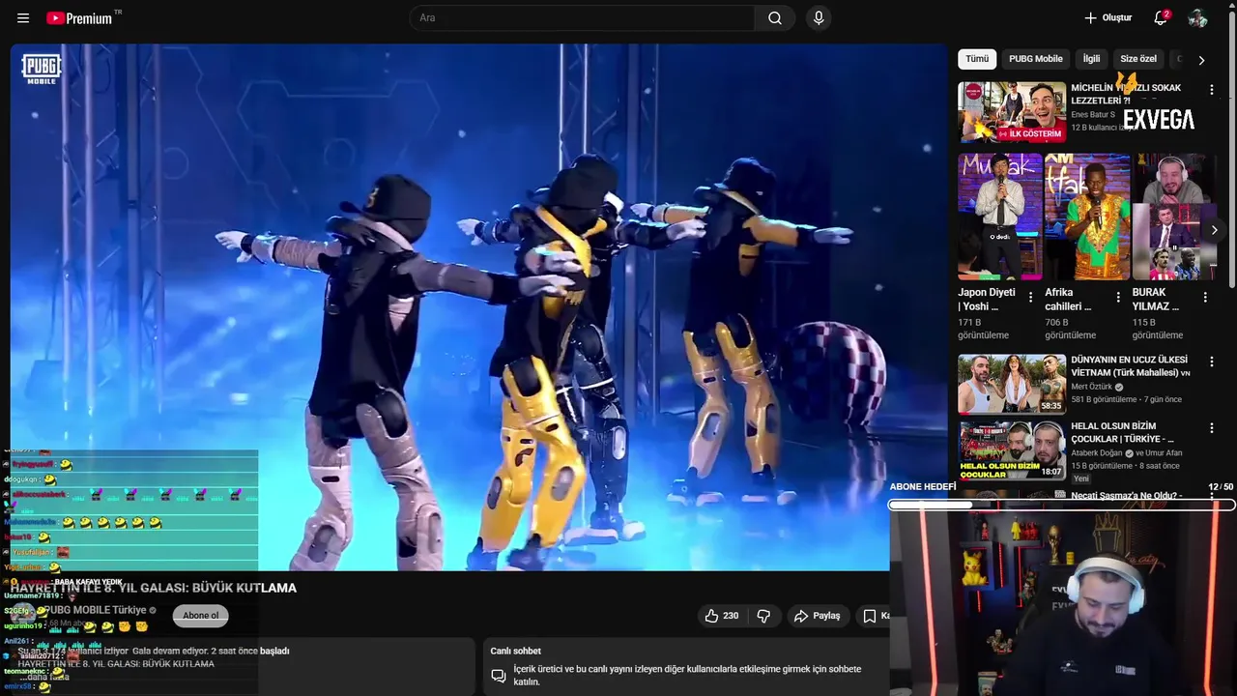Open the Oluştur create button

(1108, 18)
